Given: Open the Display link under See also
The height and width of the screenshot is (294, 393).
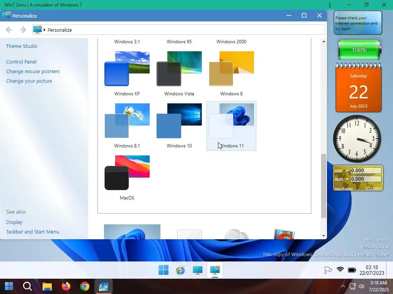Looking at the screenshot, I should pos(14,222).
